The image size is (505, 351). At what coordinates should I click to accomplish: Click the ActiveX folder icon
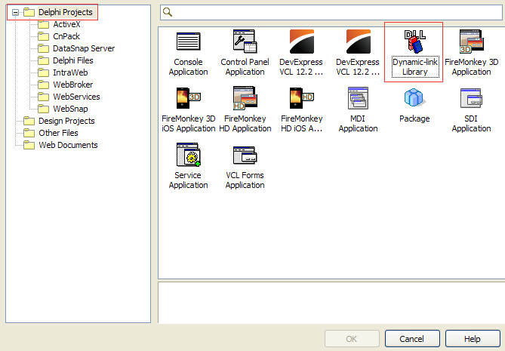click(43, 24)
